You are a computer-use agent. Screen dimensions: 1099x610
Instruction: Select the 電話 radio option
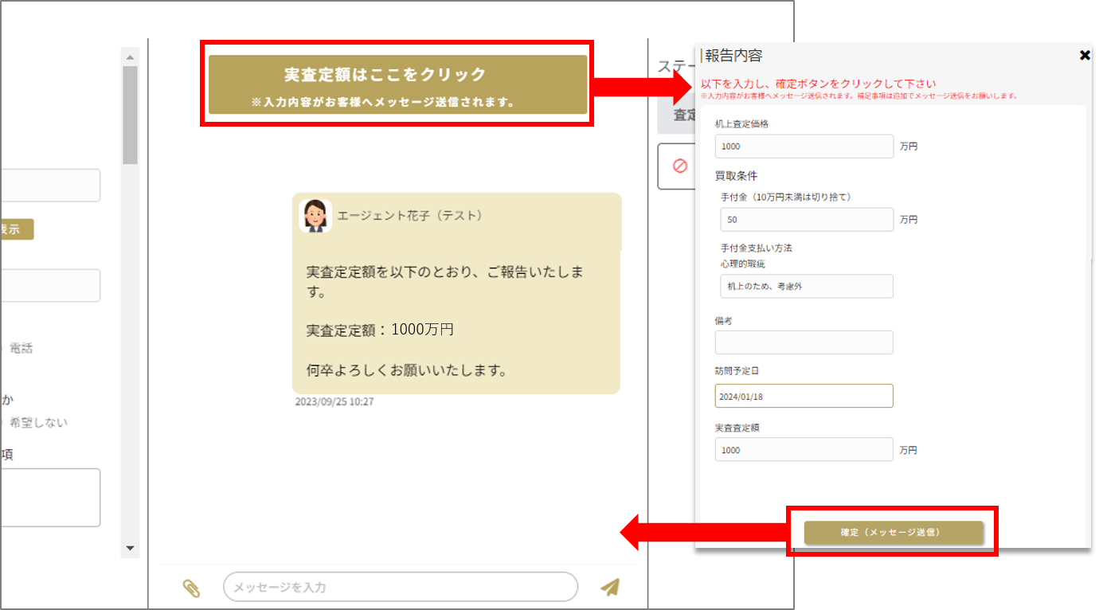tap(21, 348)
